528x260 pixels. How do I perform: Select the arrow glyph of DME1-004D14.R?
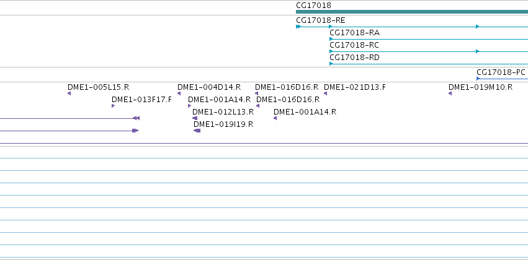tap(179, 93)
